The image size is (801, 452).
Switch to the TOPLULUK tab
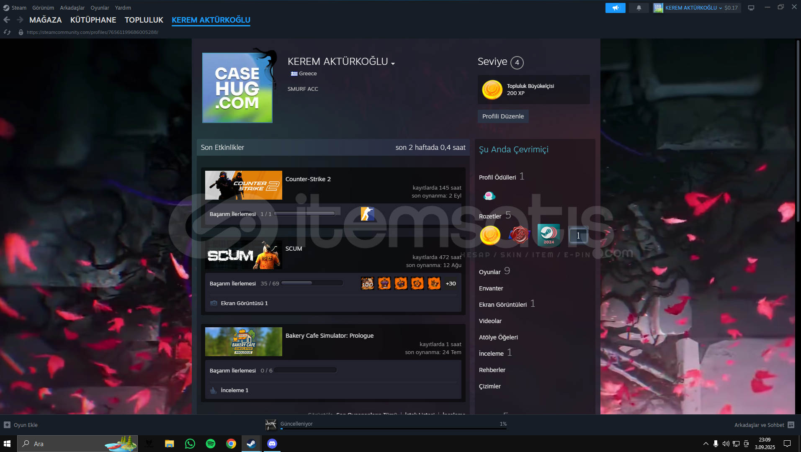pos(144,20)
